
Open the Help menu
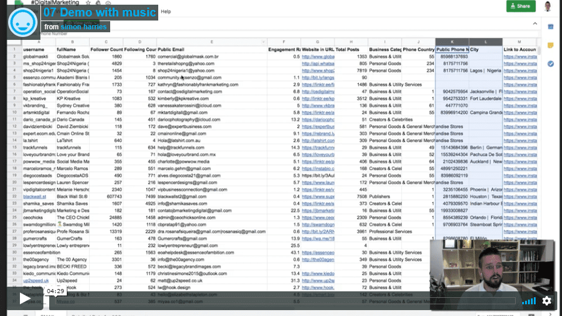click(166, 11)
